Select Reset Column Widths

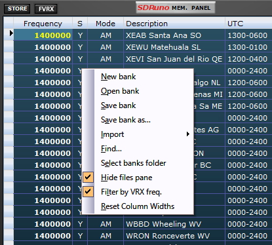pos(138,206)
